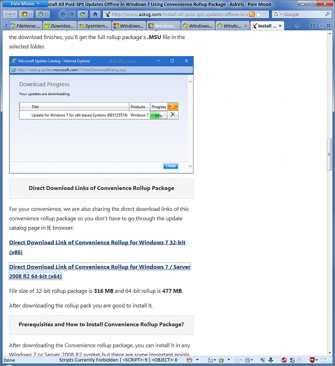The height and width of the screenshot is (366, 335).
Task: Open the bookmarks toolbar button
Action: 27,15
